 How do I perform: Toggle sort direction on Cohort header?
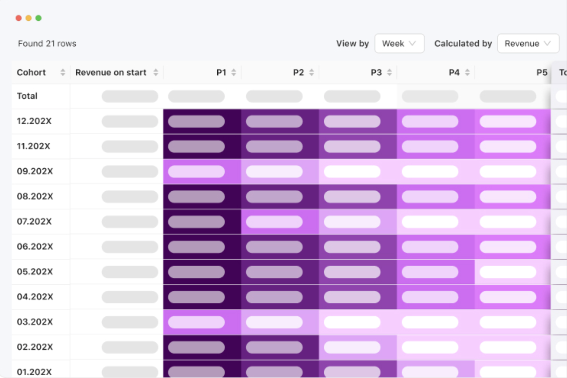tap(62, 72)
